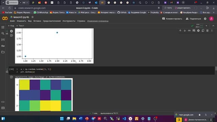Image resolution: width=217 pixels, height=122 pixels.
Task: Bookmark this page icon in address bar
Action: coord(159,8)
